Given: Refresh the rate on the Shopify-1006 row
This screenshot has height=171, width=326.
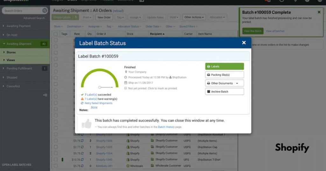Looking at the screenshot, I should 82,141.
